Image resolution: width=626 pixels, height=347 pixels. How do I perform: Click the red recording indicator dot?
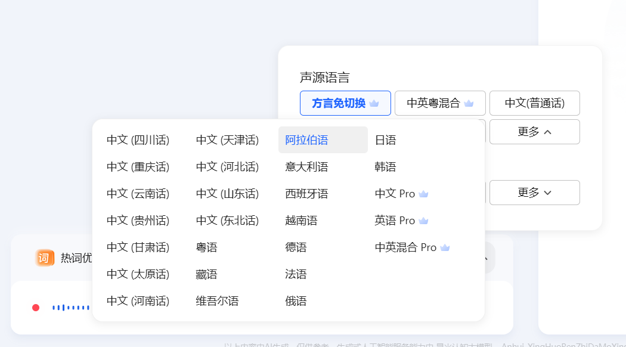click(x=36, y=308)
